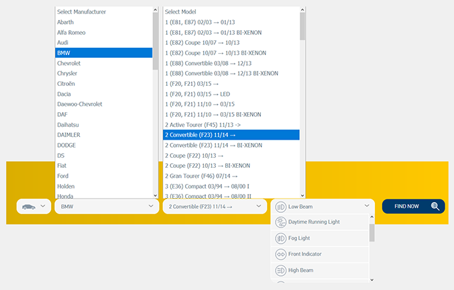Click the lamp type list scrollbar thumb
The height and width of the screenshot is (290, 454).
[372, 233]
